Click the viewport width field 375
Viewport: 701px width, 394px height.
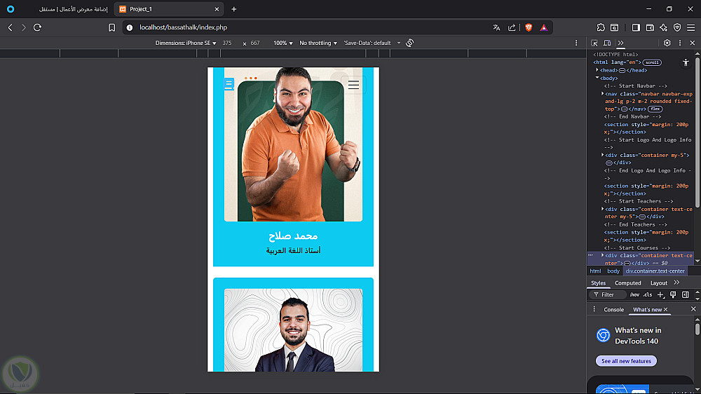tap(228, 43)
